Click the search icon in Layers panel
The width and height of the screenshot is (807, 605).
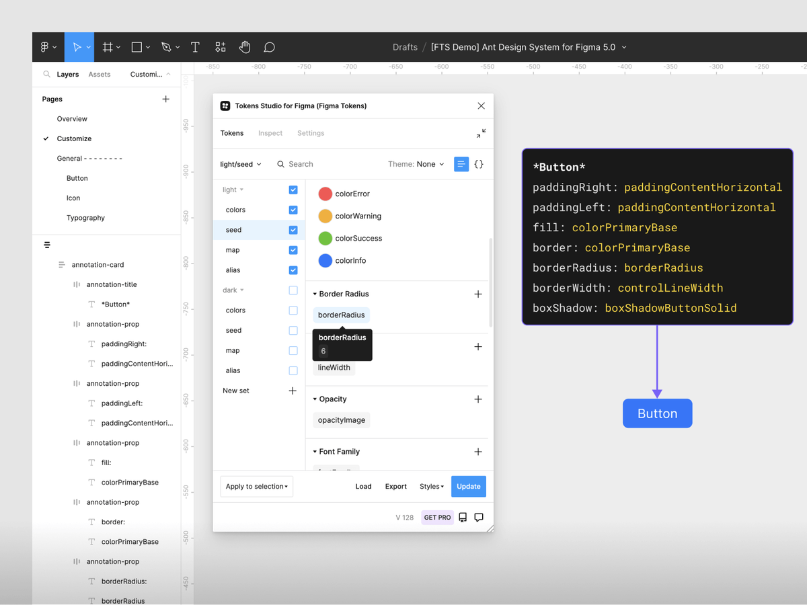(46, 75)
